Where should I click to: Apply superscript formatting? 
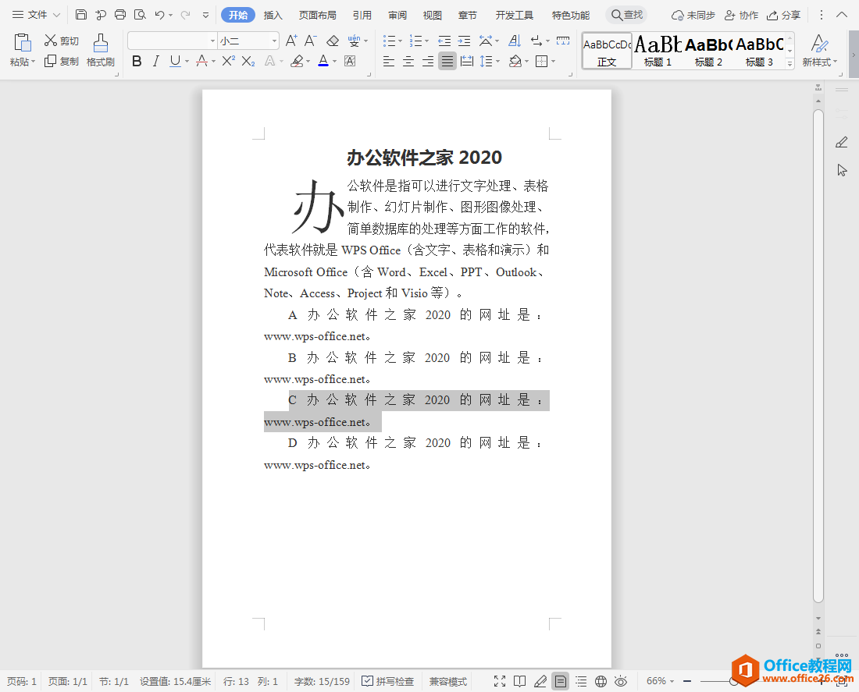click(x=228, y=61)
